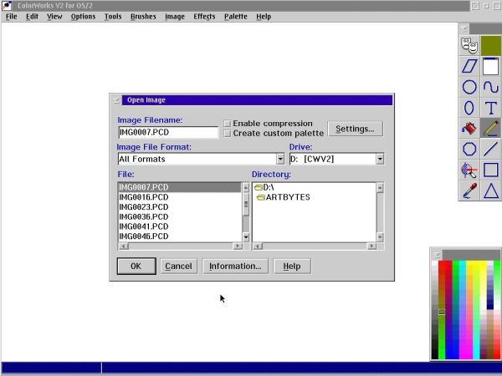Screen dimensions: 502x376
Task: Cancel the Open Image dialog
Action: [179, 266]
